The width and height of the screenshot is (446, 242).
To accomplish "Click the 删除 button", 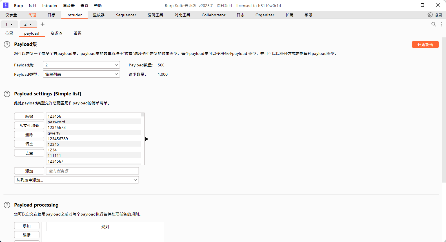I will click(x=29, y=135).
